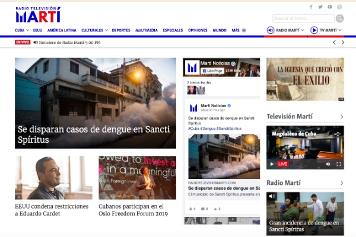Expand the CULTURALES menu dropdown
Screen dimensions: 356x237
click(x=106, y=30)
